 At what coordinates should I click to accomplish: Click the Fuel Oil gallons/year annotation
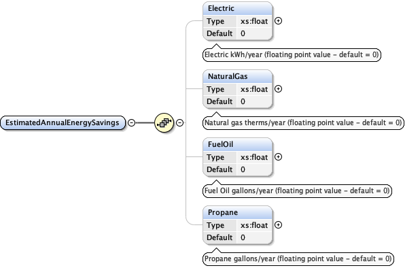(x=297, y=191)
